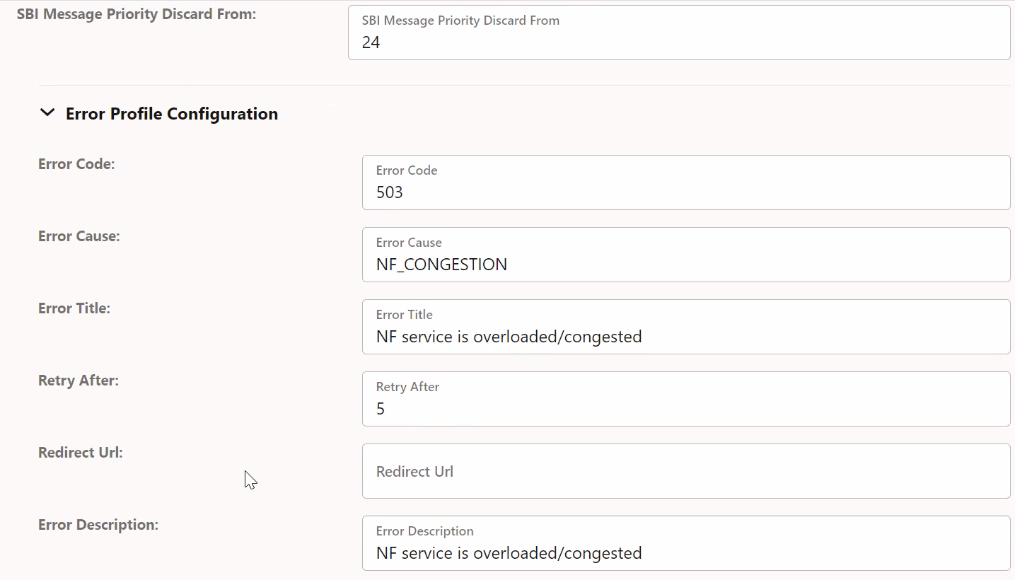Click the Error Profile Configuration heading text
Viewport: 1015px width, 580px height.
(171, 113)
